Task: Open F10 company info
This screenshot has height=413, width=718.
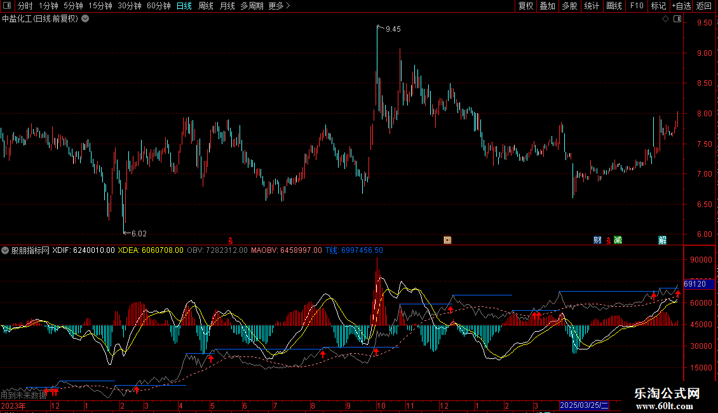Action: click(637, 6)
